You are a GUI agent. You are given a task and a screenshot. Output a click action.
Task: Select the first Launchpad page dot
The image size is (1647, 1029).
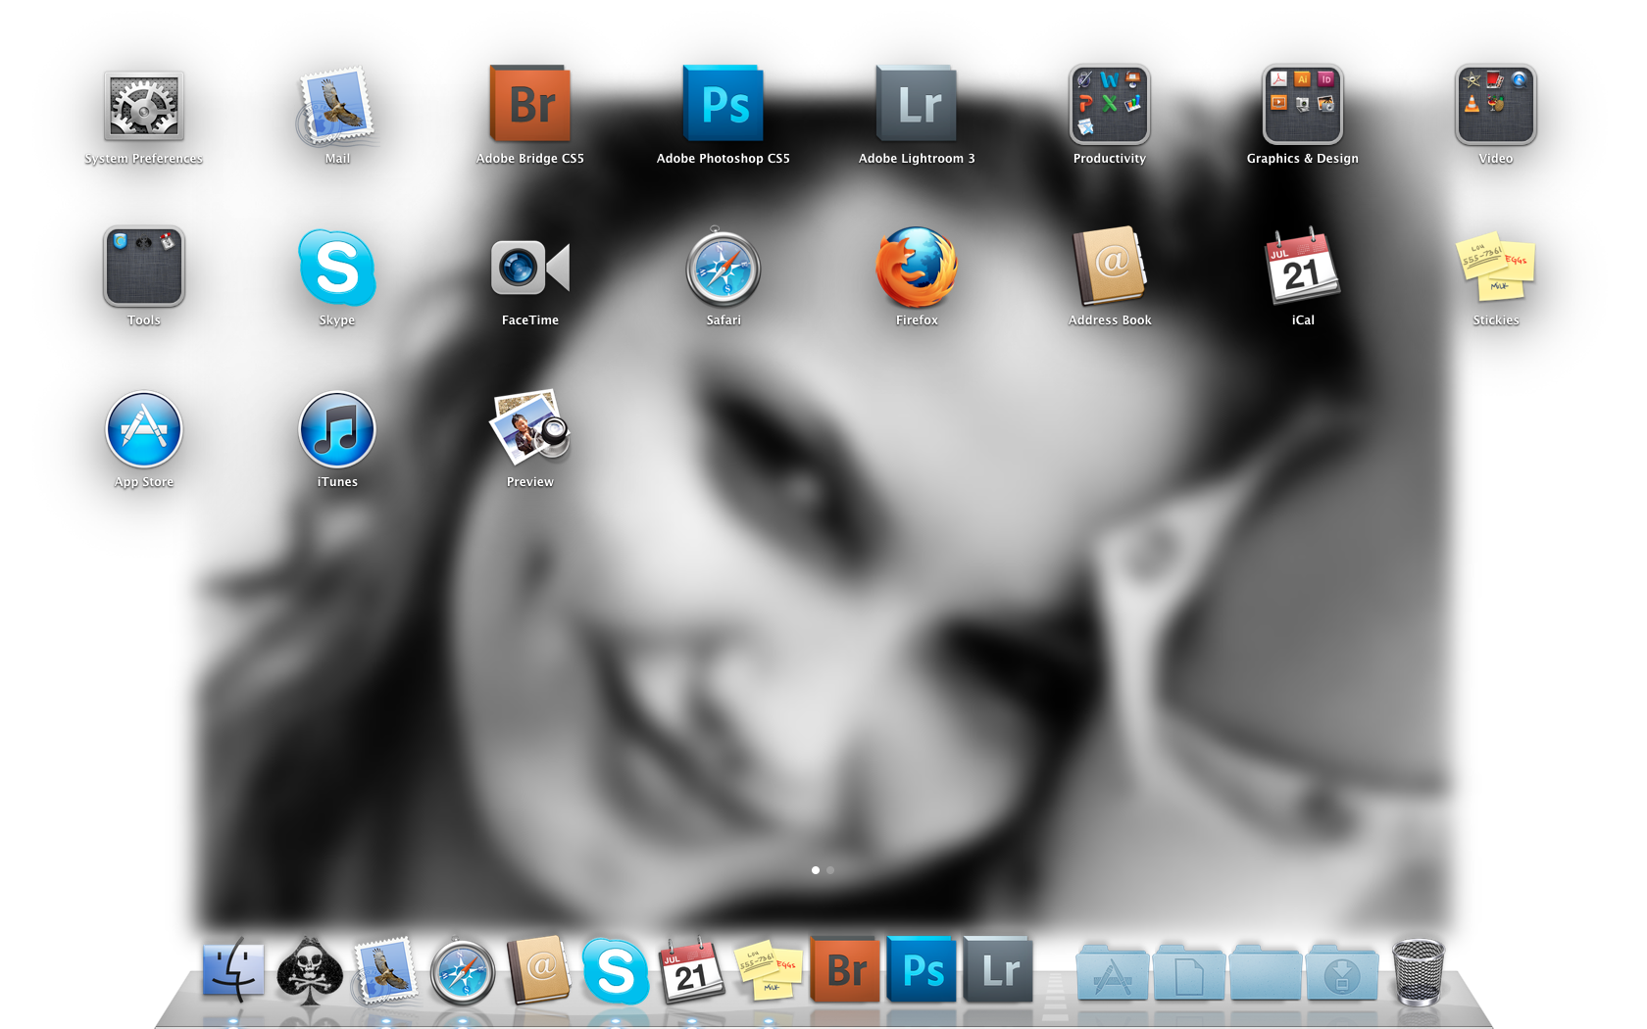point(816,870)
